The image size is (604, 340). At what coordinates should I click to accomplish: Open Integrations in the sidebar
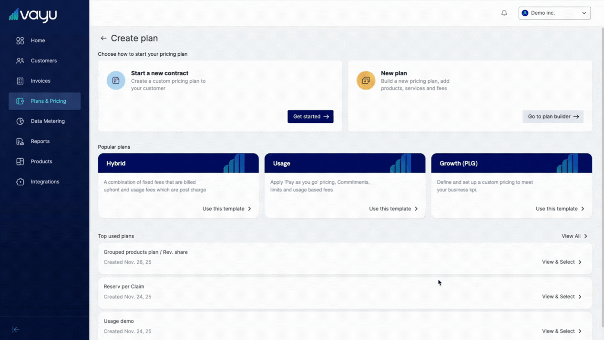pyautogui.click(x=45, y=182)
